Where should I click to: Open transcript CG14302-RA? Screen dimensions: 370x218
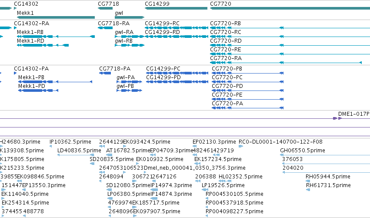click(x=32, y=23)
